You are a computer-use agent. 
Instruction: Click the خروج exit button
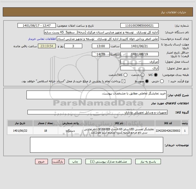(x=41, y=162)
